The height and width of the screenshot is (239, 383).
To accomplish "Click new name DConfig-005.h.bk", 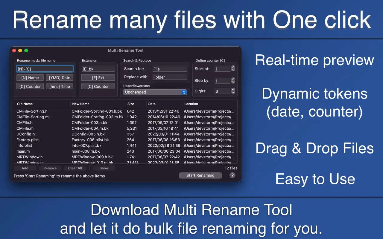I will click(x=88, y=134).
